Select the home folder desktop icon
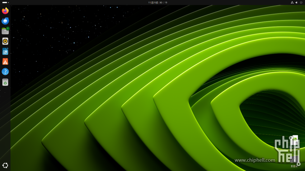 (294, 160)
